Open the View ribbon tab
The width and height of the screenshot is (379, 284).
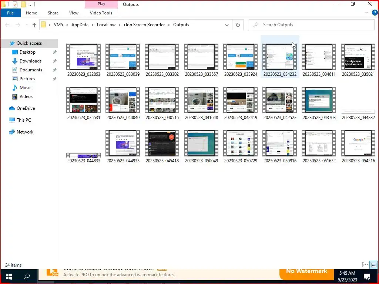[74, 13]
